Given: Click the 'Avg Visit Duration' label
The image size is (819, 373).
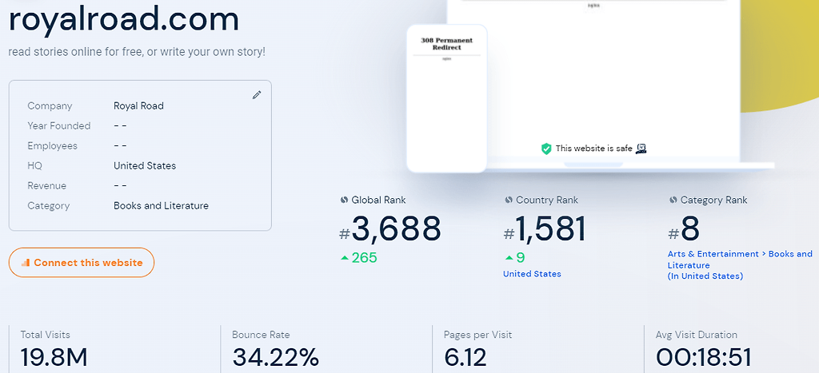Looking at the screenshot, I should pyautogui.click(x=697, y=335).
